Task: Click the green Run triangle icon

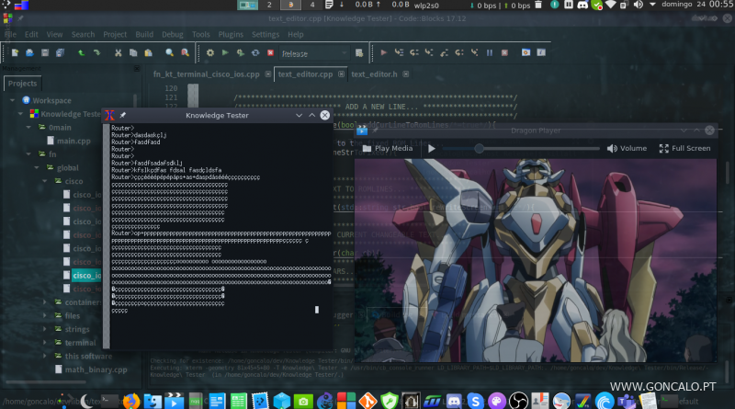Action: pos(225,53)
